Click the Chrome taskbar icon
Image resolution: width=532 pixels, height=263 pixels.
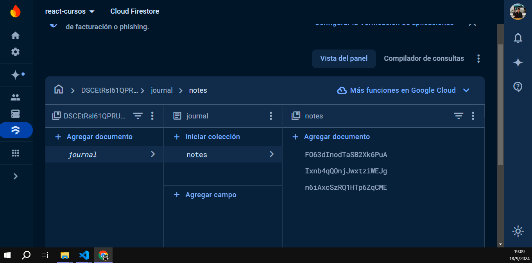coord(103,255)
